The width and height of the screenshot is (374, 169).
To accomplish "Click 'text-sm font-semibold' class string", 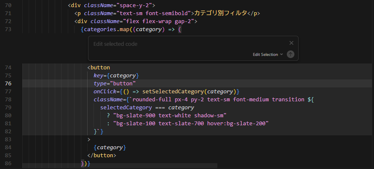I will (x=154, y=13).
